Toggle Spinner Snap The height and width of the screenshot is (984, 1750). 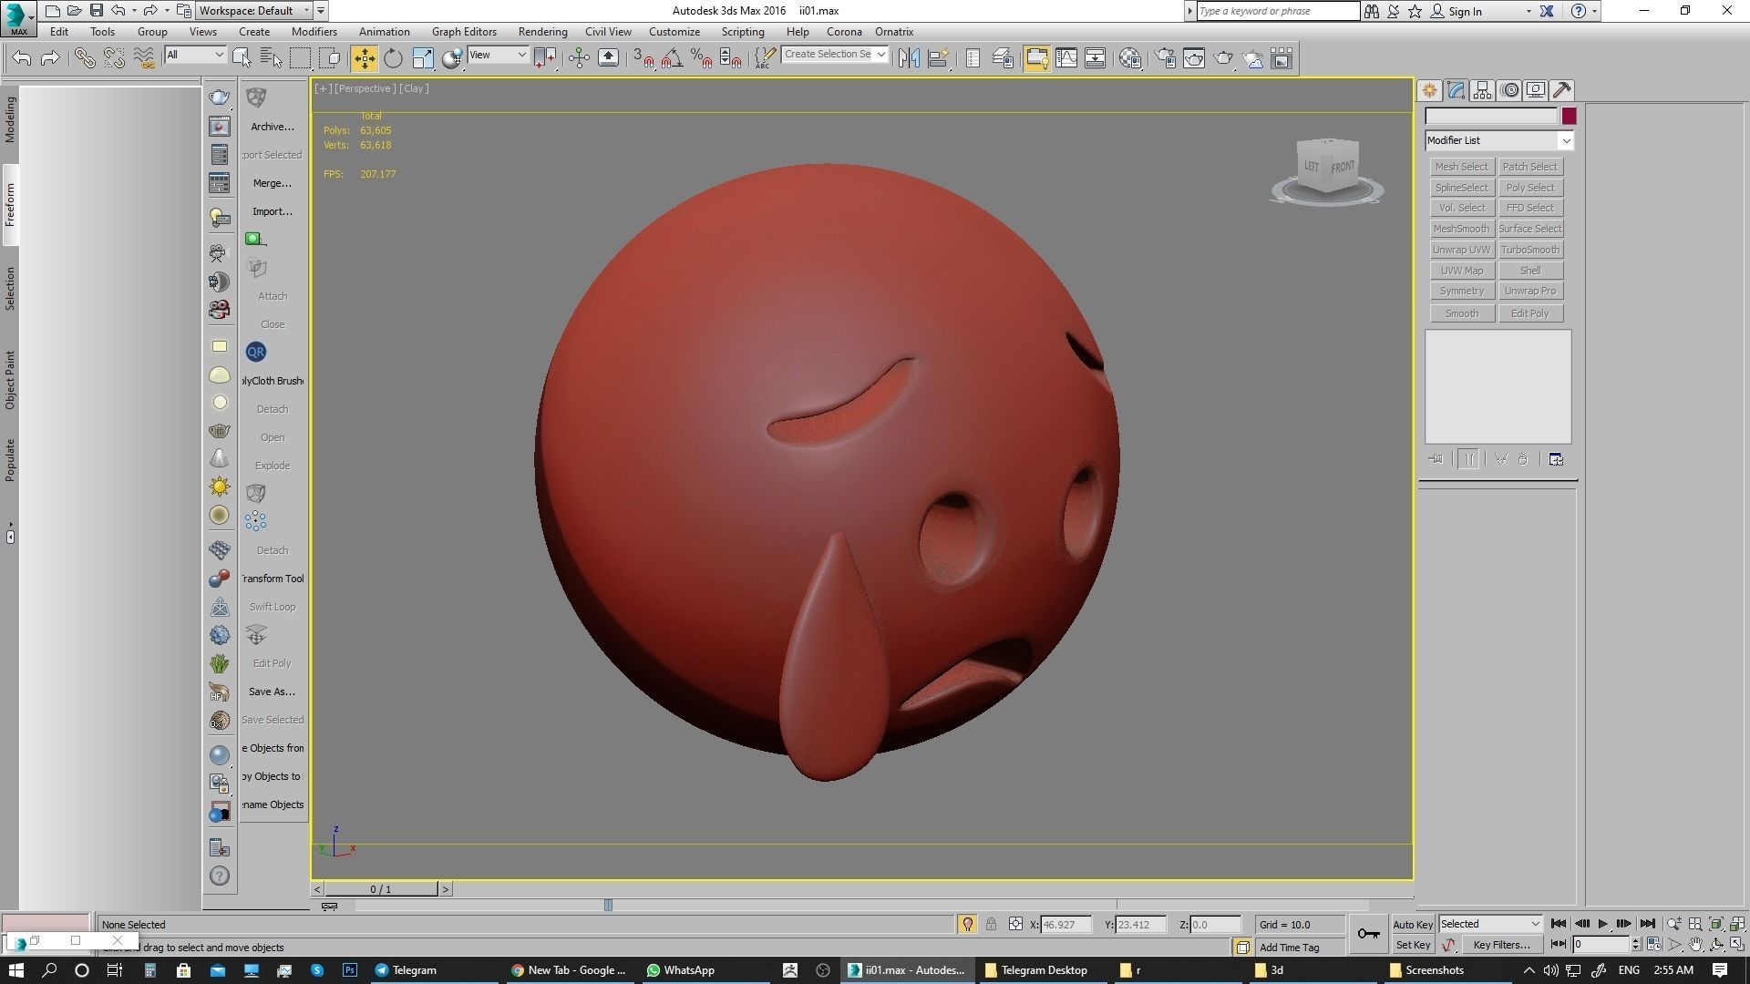[x=730, y=58]
